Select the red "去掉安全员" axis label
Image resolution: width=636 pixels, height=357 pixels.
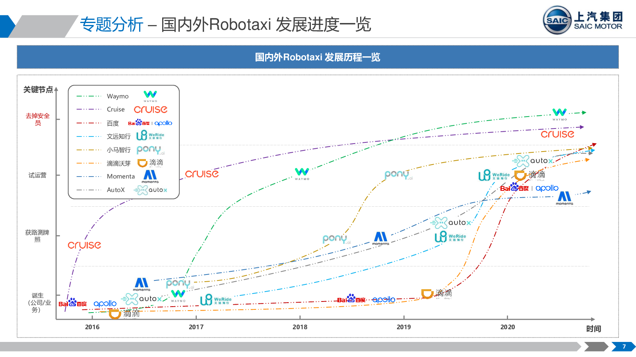coord(38,119)
